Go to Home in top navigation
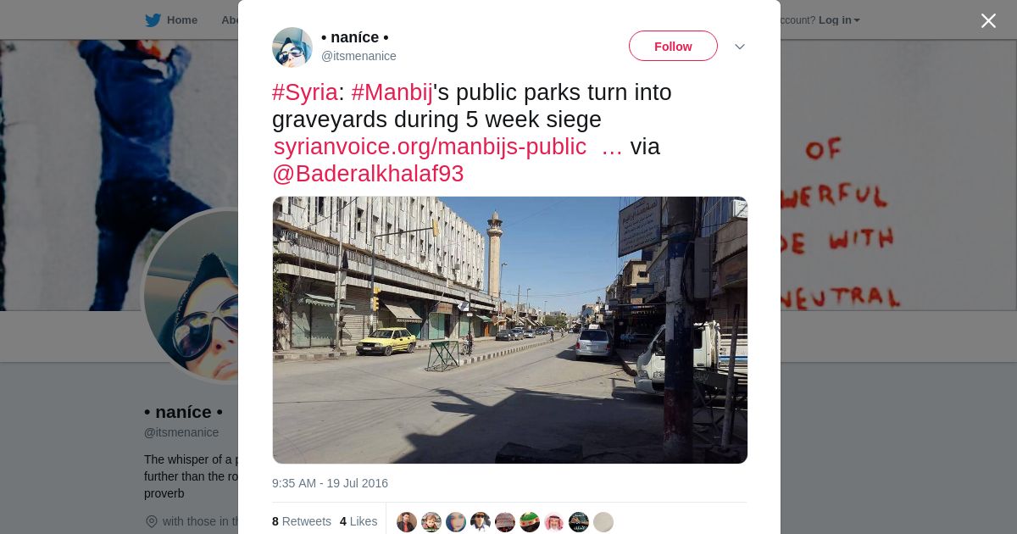This screenshot has width=1017, height=534. [x=181, y=20]
